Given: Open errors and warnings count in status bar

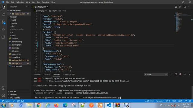Looking at the screenshot, I should [21, 101].
